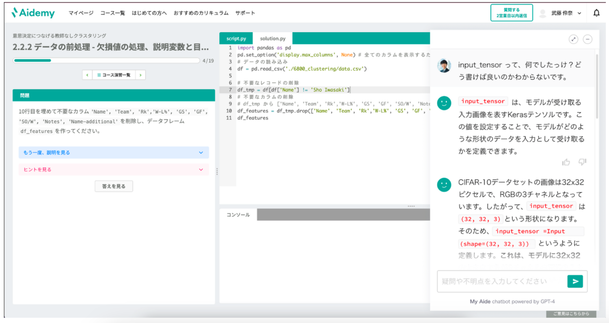609x323 pixels.
Task: Open the コース演習一覧 list
Action: pyautogui.click(x=114, y=75)
